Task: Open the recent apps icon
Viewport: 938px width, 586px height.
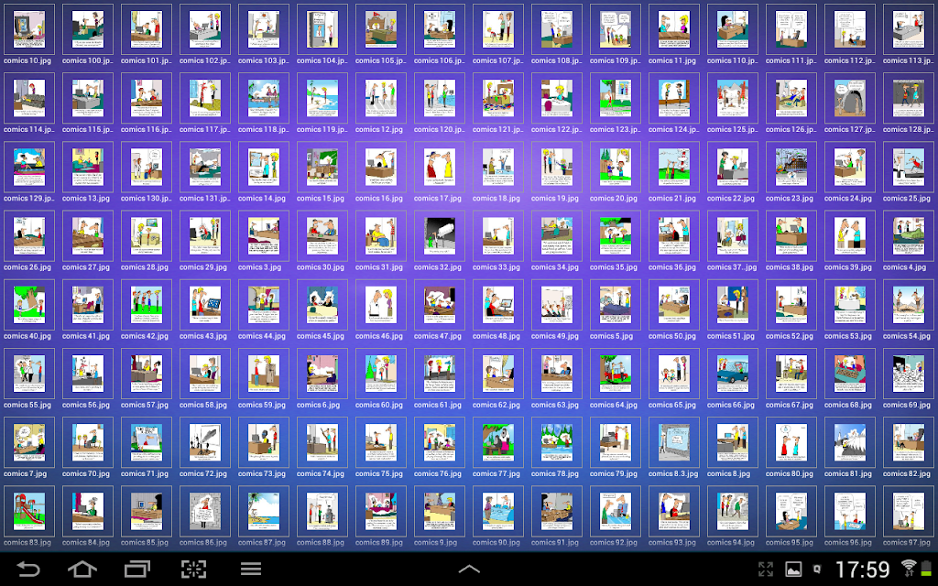Action: 137,569
